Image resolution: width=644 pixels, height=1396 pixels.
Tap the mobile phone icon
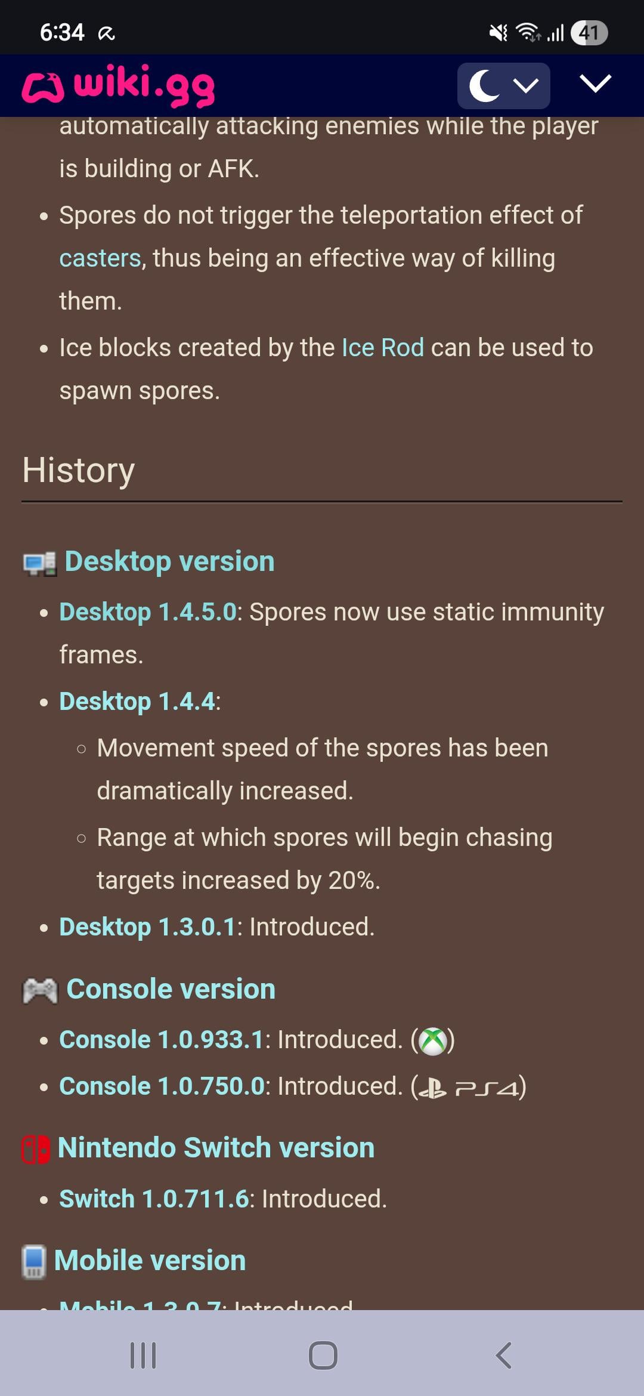coord(34,1262)
